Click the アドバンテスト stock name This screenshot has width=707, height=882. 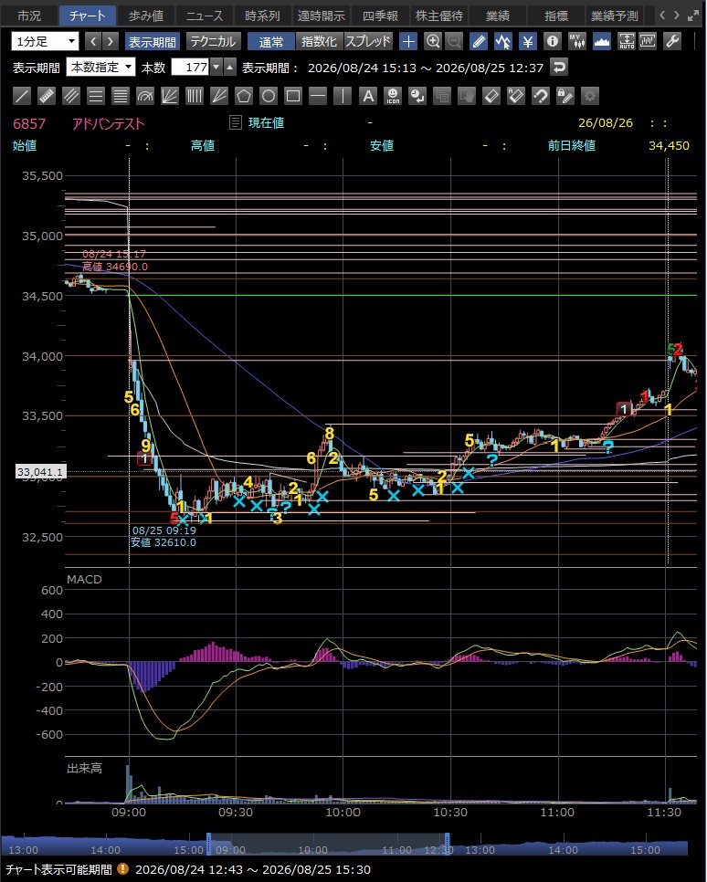pos(108,124)
